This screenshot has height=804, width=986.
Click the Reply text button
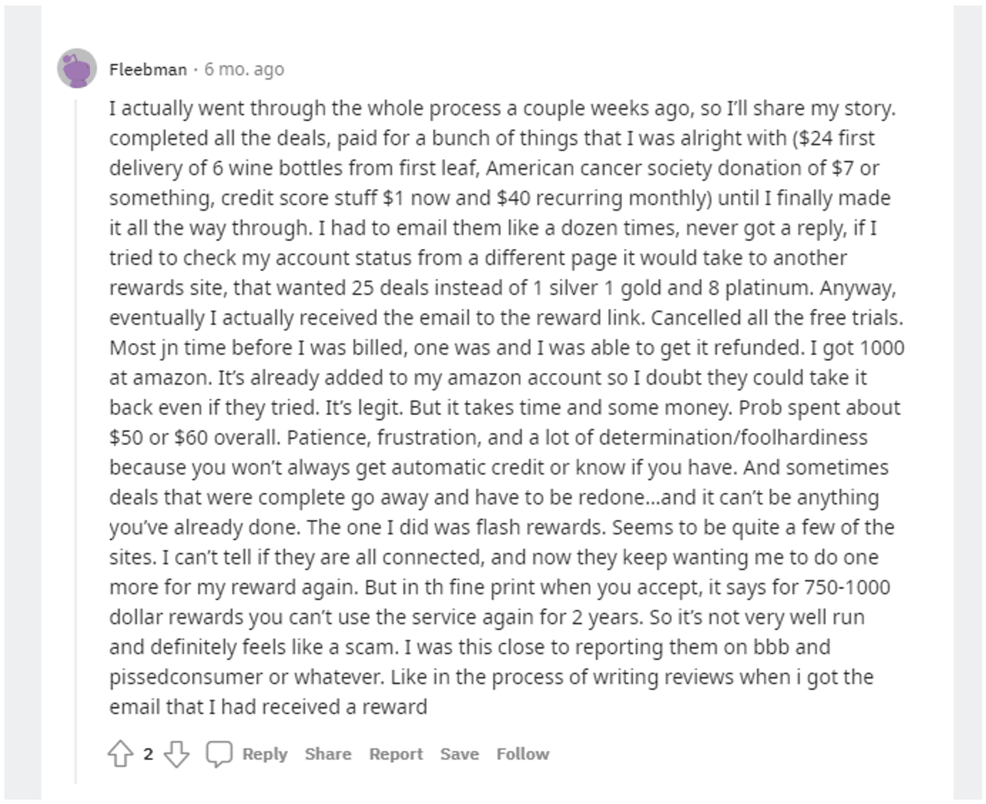coord(265,754)
